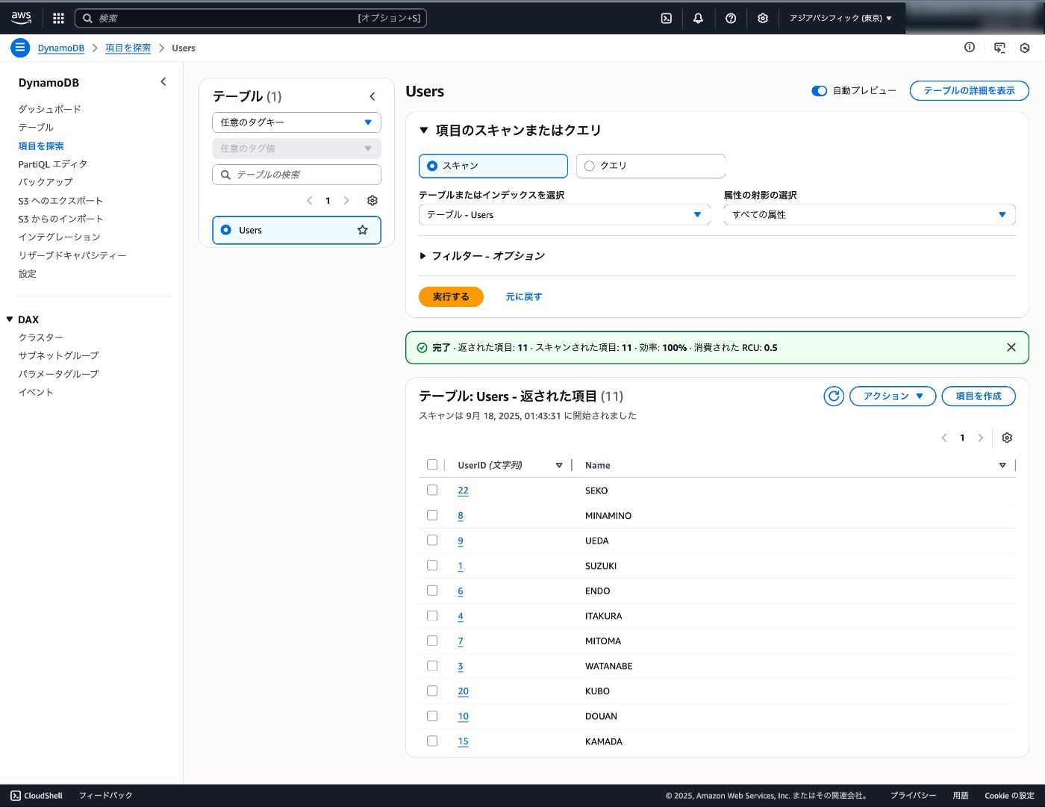Go to next page of returned items
This screenshot has height=807, width=1045.
tap(981, 437)
